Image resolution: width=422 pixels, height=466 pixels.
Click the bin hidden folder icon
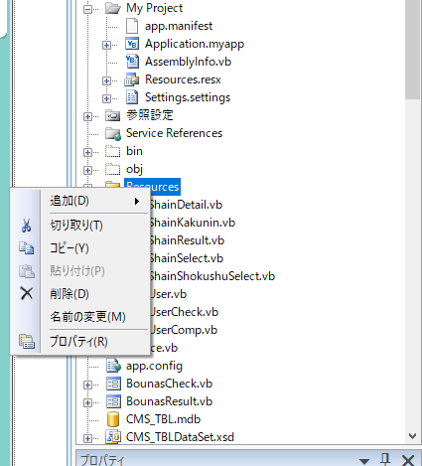point(113,151)
